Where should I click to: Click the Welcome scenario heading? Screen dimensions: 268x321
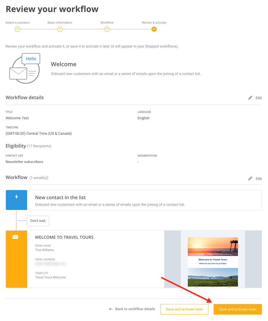63,64
